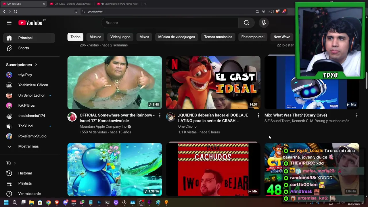Open F.A.P Bros channel
This screenshot has height=207, width=368.
29,106
